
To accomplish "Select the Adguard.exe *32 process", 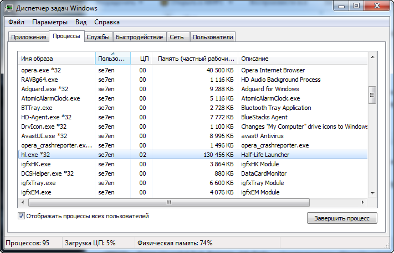I will coord(193,89).
